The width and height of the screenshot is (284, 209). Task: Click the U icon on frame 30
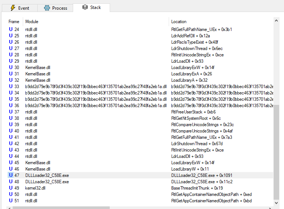11,68
